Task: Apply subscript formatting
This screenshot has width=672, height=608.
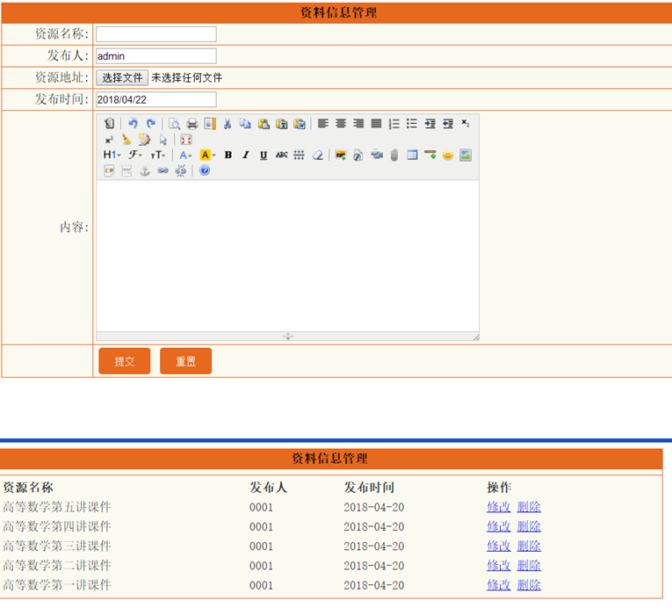Action: 466,124
